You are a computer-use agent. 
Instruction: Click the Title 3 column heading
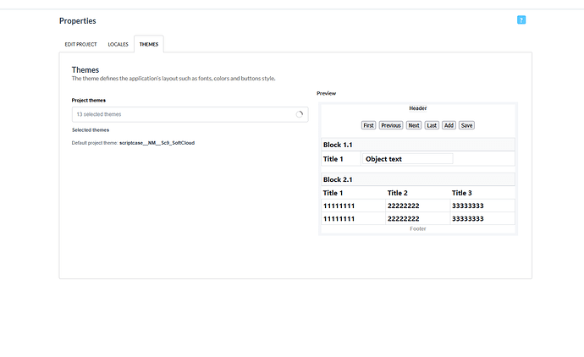[462, 193]
